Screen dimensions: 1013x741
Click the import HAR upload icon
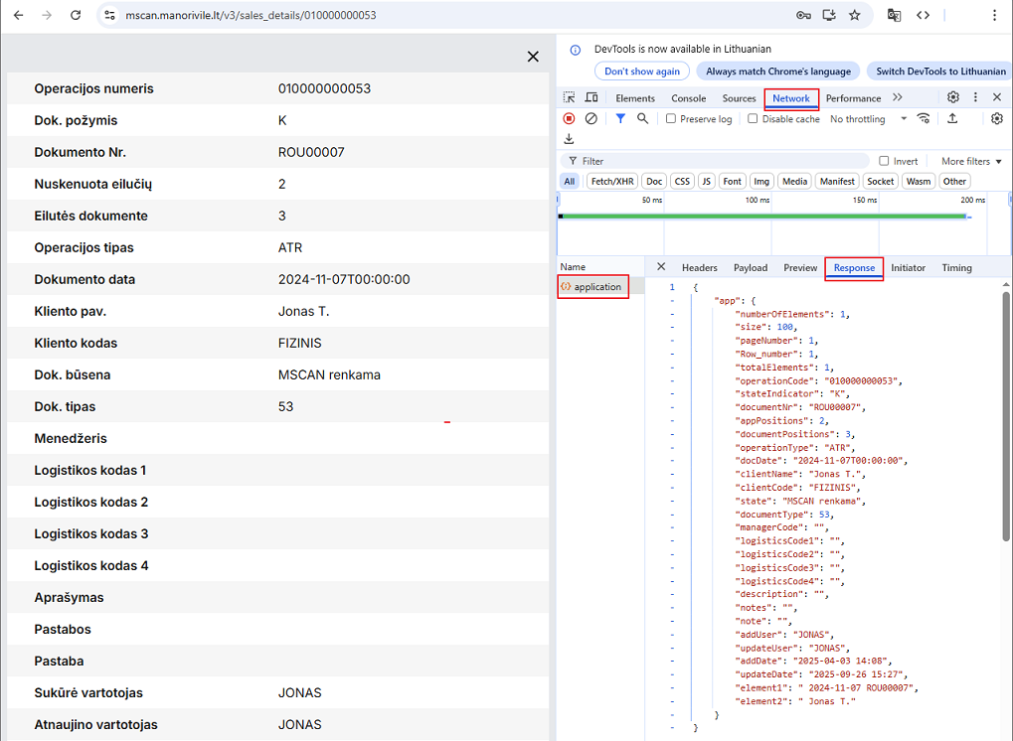(x=951, y=118)
